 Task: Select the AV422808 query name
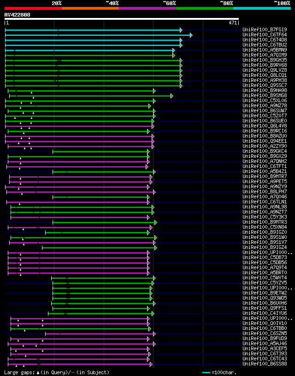pos(18,15)
